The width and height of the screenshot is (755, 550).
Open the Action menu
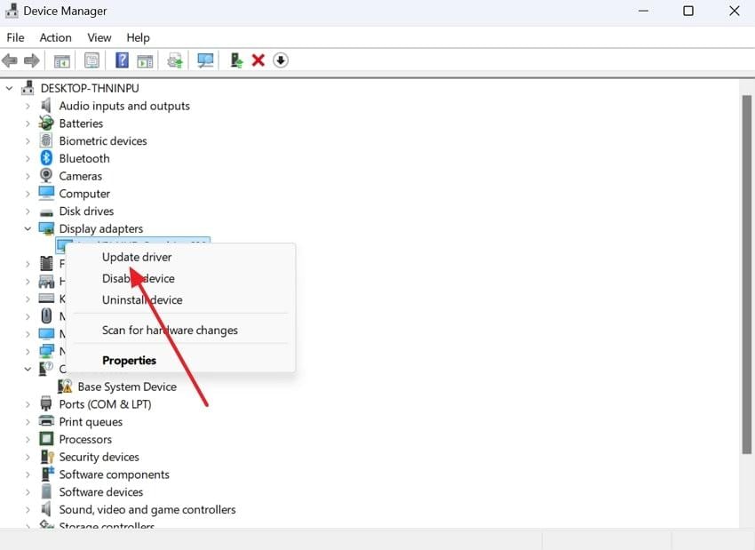click(x=55, y=37)
